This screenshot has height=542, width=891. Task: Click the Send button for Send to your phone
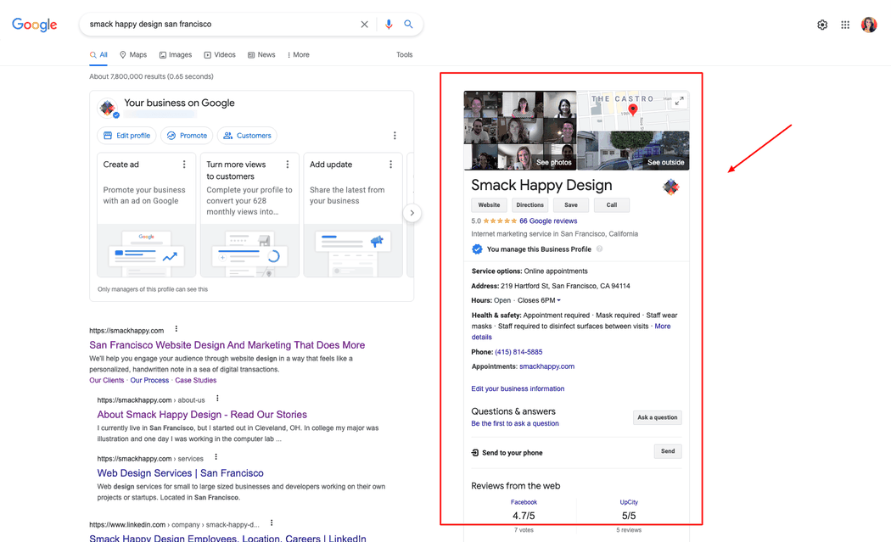coord(668,451)
